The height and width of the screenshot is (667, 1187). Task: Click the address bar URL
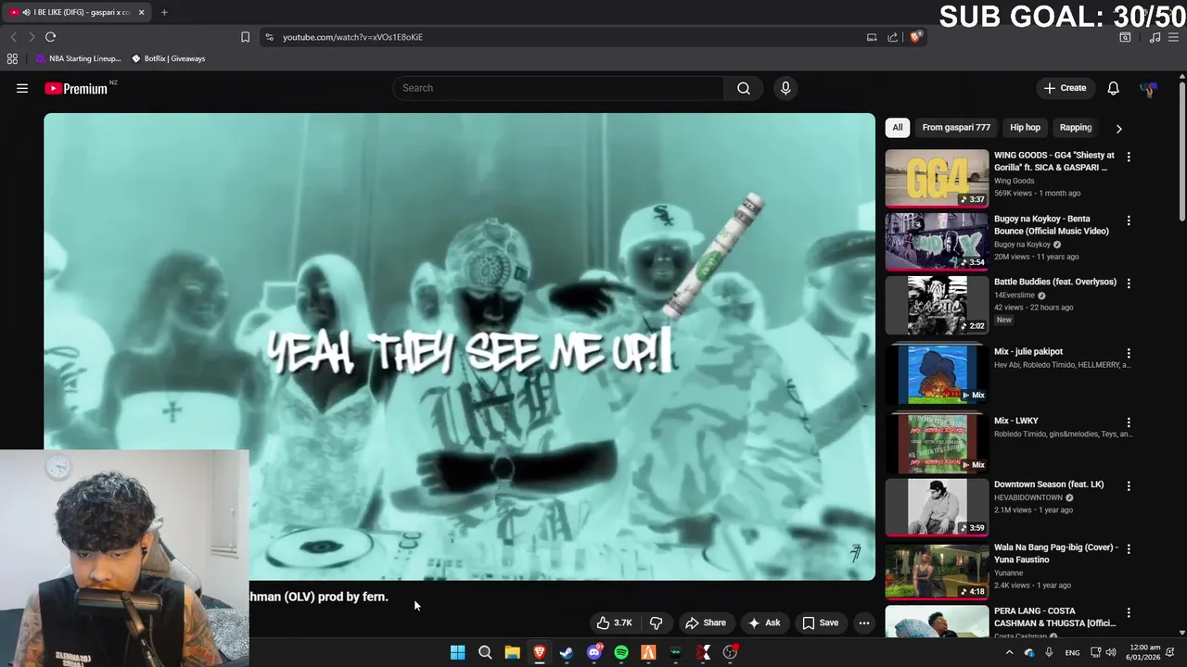(352, 37)
